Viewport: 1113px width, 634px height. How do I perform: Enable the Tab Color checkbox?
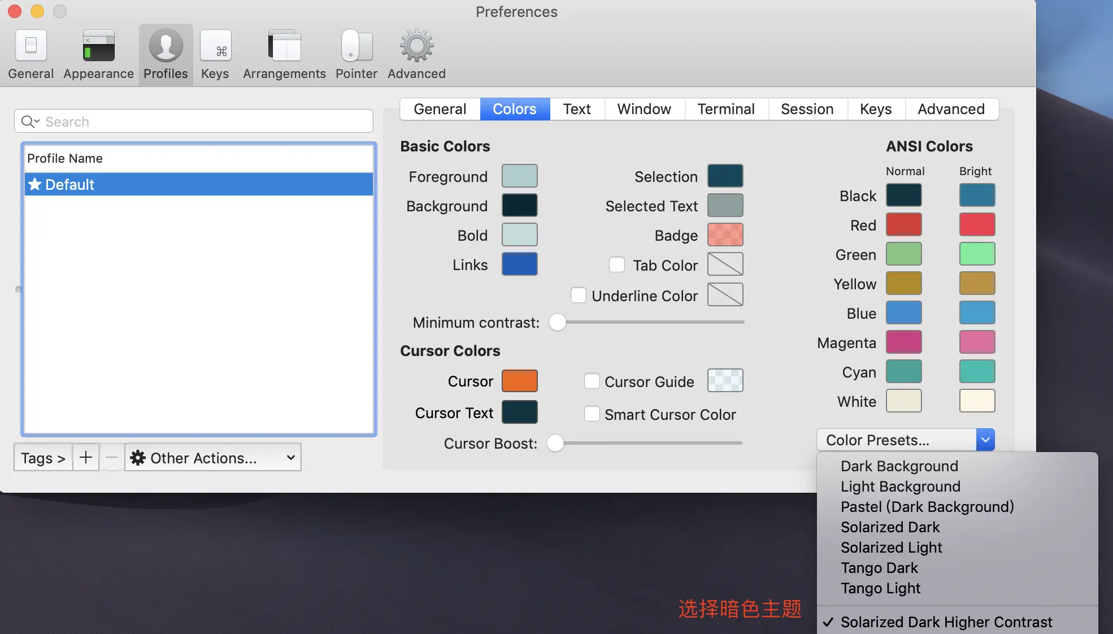click(x=616, y=265)
